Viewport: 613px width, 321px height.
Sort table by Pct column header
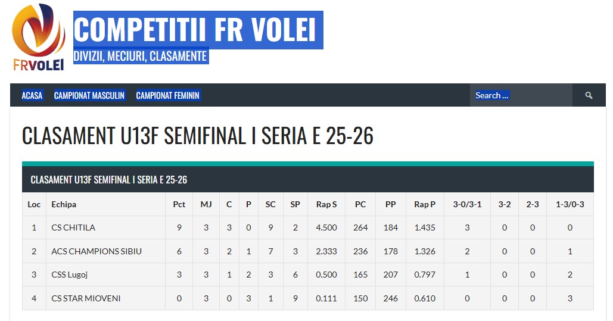click(x=179, y=204)
